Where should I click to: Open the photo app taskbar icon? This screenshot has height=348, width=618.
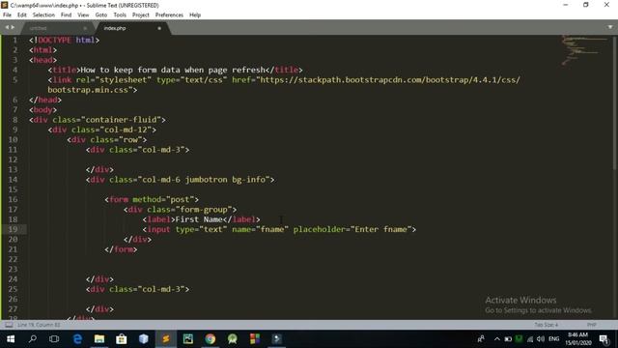tap(188, 339)
